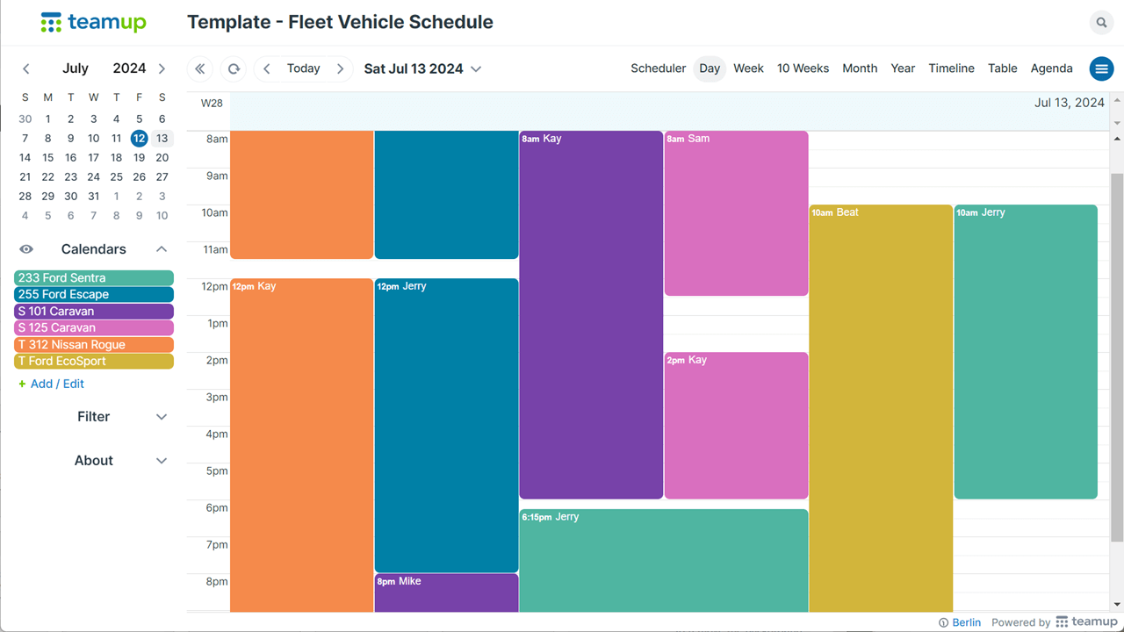1124x632 pixels.
Task: Click the Add / Edit link
Action: click(x=51, y=384)
